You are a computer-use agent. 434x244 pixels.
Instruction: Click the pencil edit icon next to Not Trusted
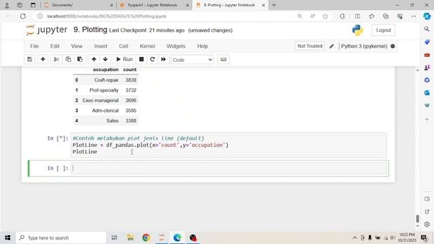(x=332, y=46)
